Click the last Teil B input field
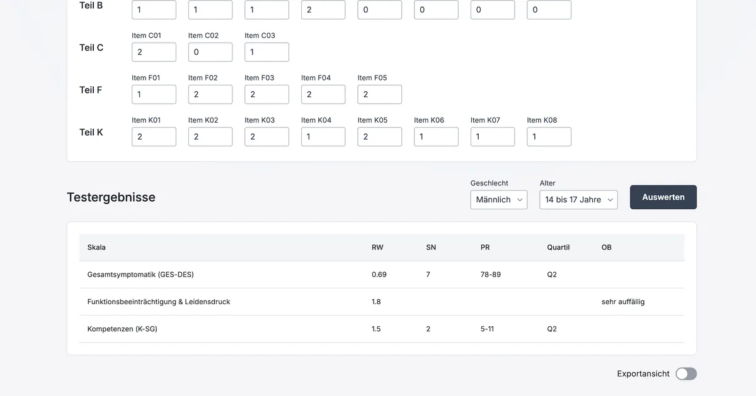756x396 pixels. [549, 9]
